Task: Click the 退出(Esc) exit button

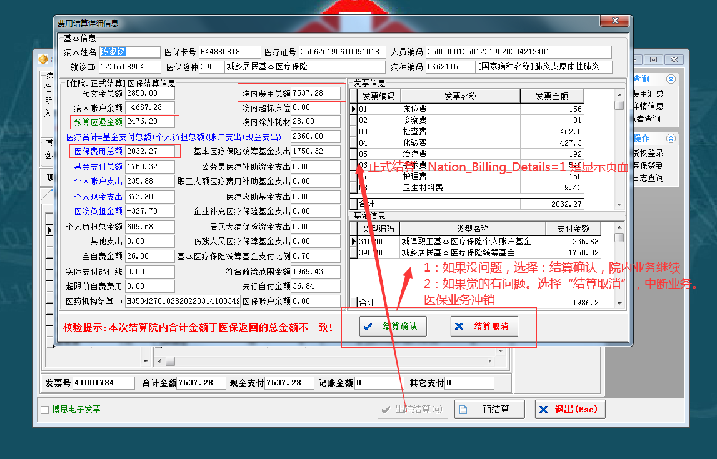Action: point(570,409)
